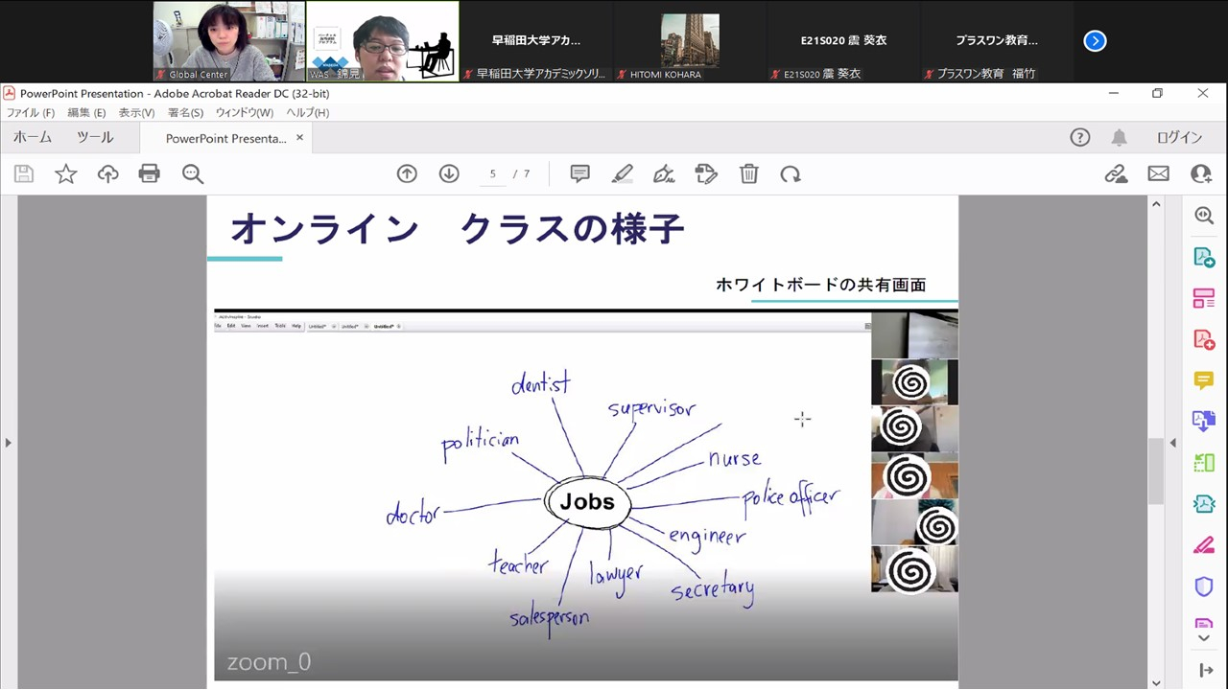1228x690 pixels.
Task: Go to previous page with up arrow
Action: coord(407,173)
